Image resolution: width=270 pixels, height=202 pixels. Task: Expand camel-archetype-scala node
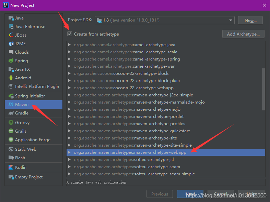pyautogui.click(x=69, y=52)
